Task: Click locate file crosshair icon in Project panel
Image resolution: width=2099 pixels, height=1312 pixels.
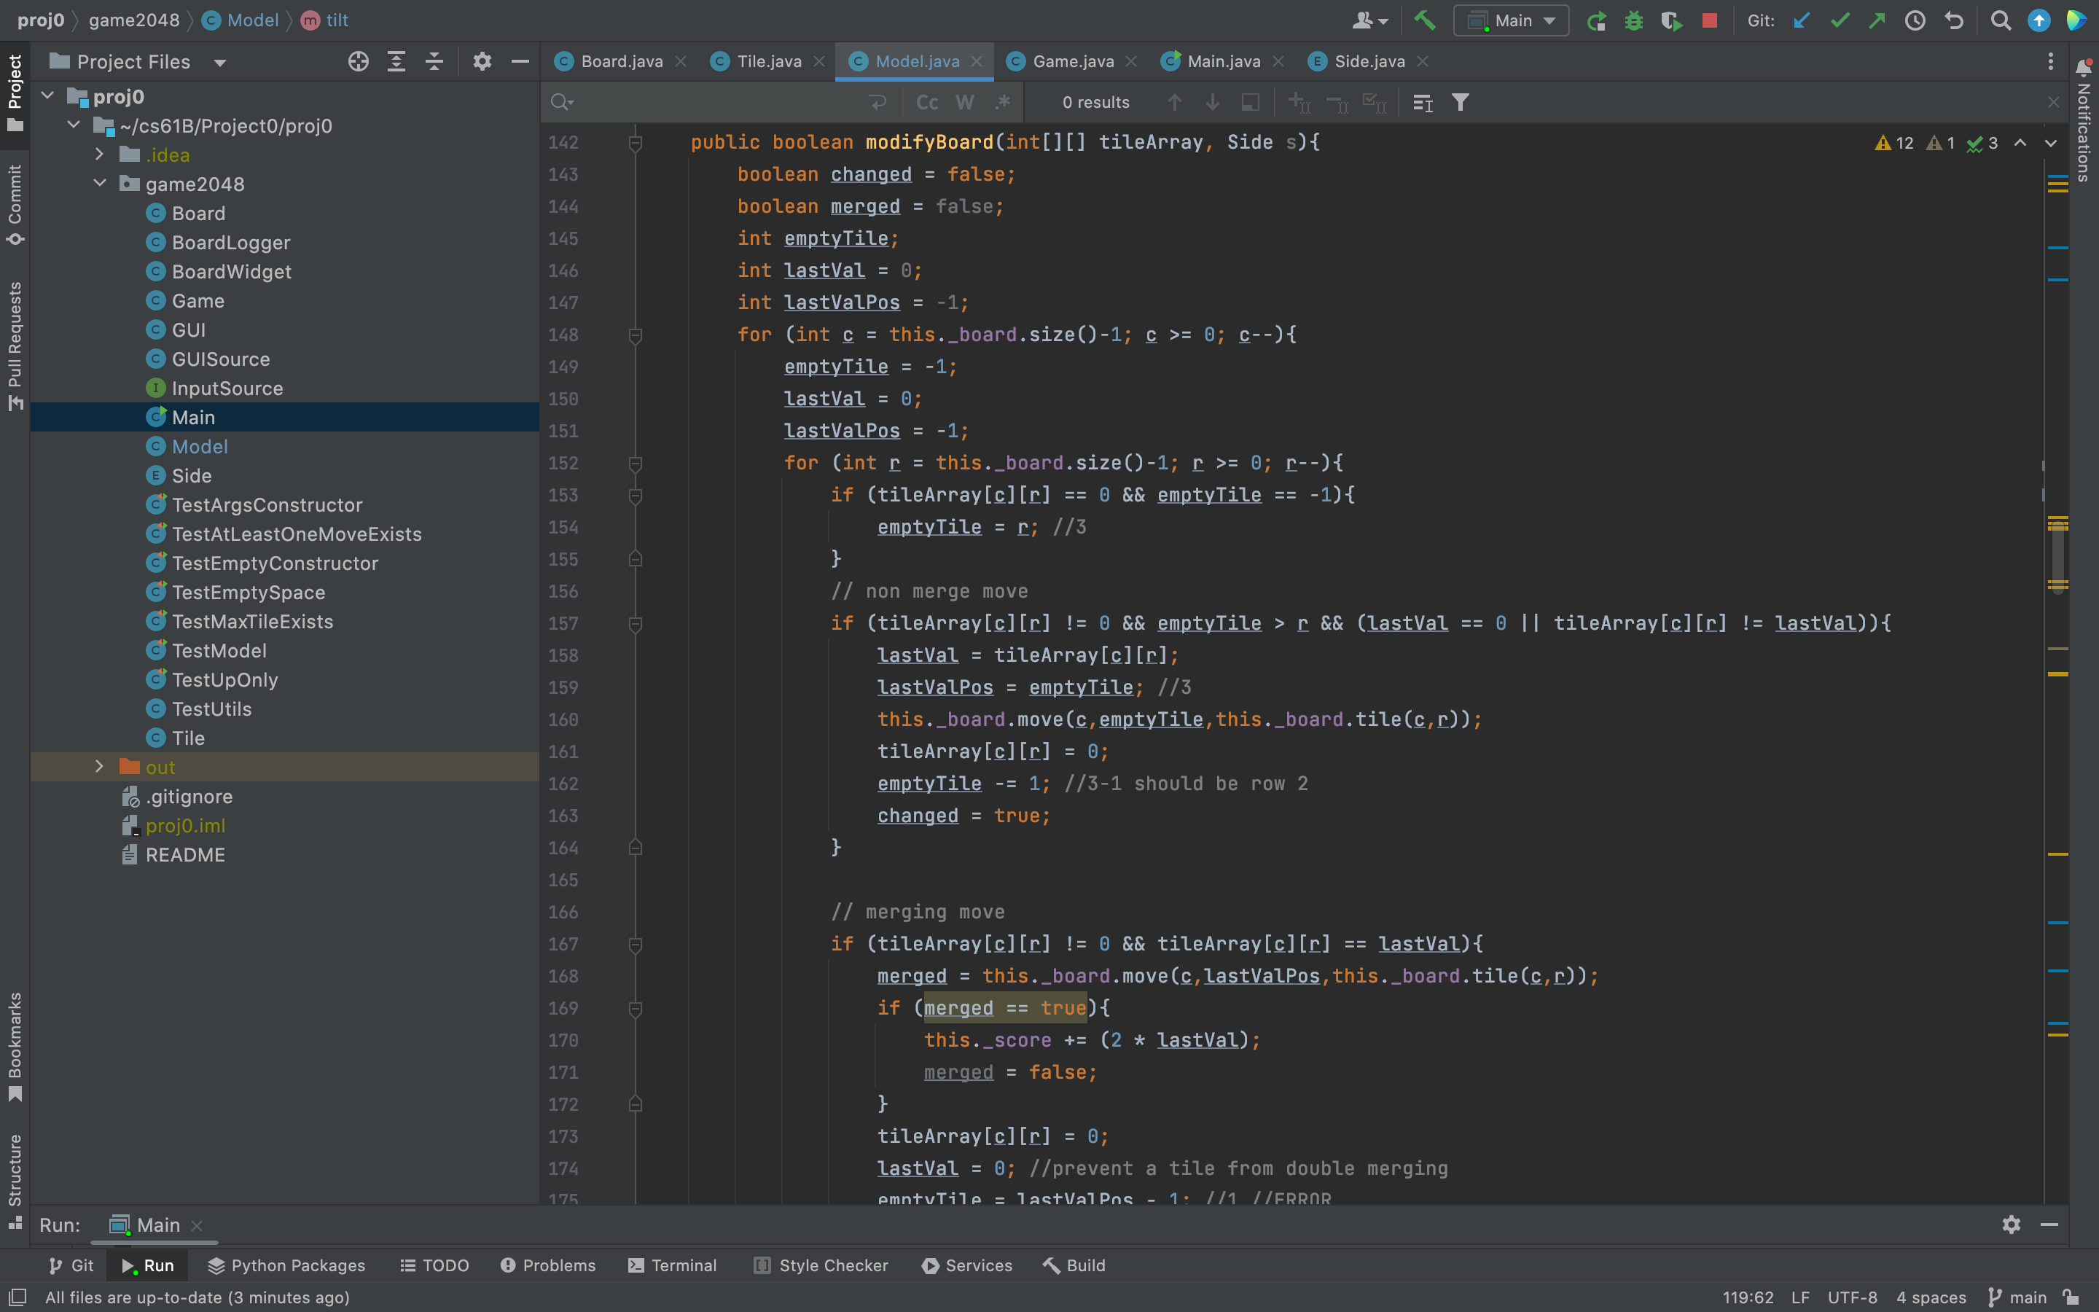Action: [x=359, y=62]
